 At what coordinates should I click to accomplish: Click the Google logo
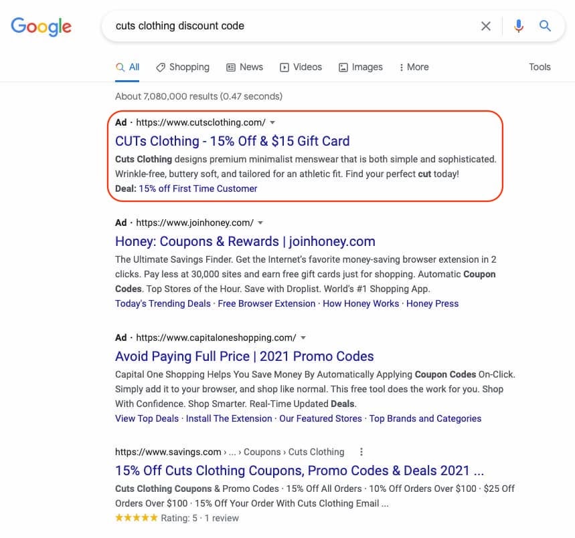(x=41, y=27)
